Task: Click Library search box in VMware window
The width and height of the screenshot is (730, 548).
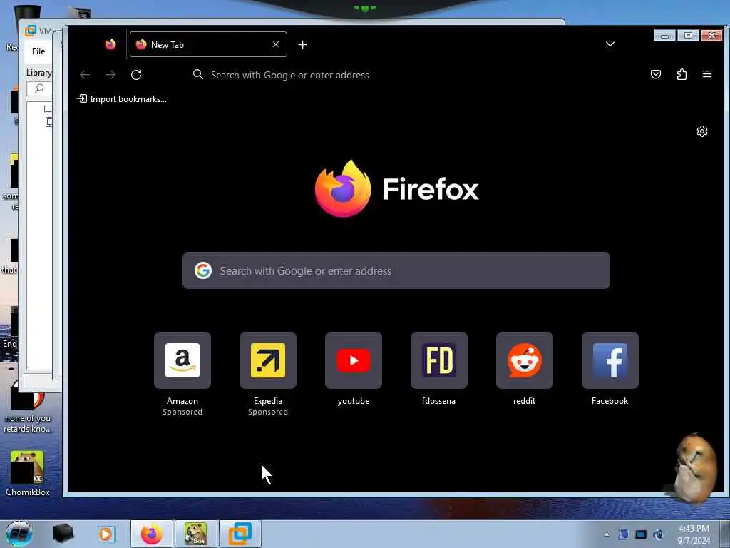Action: 40,88
